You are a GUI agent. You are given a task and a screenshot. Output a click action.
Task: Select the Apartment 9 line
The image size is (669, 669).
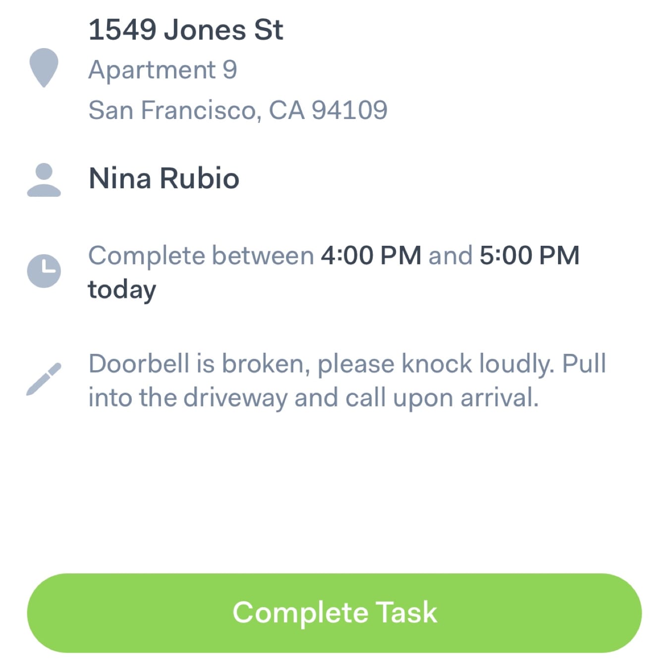tap(163, 70)
